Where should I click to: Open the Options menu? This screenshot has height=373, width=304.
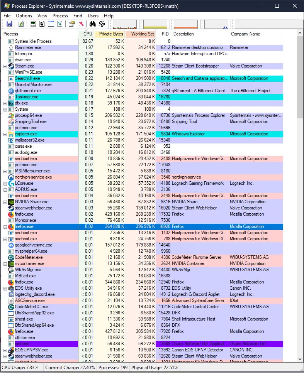pos(24,16)
